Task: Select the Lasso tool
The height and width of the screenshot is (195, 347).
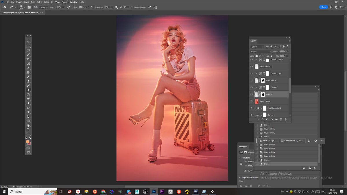Action: (28, 50)
